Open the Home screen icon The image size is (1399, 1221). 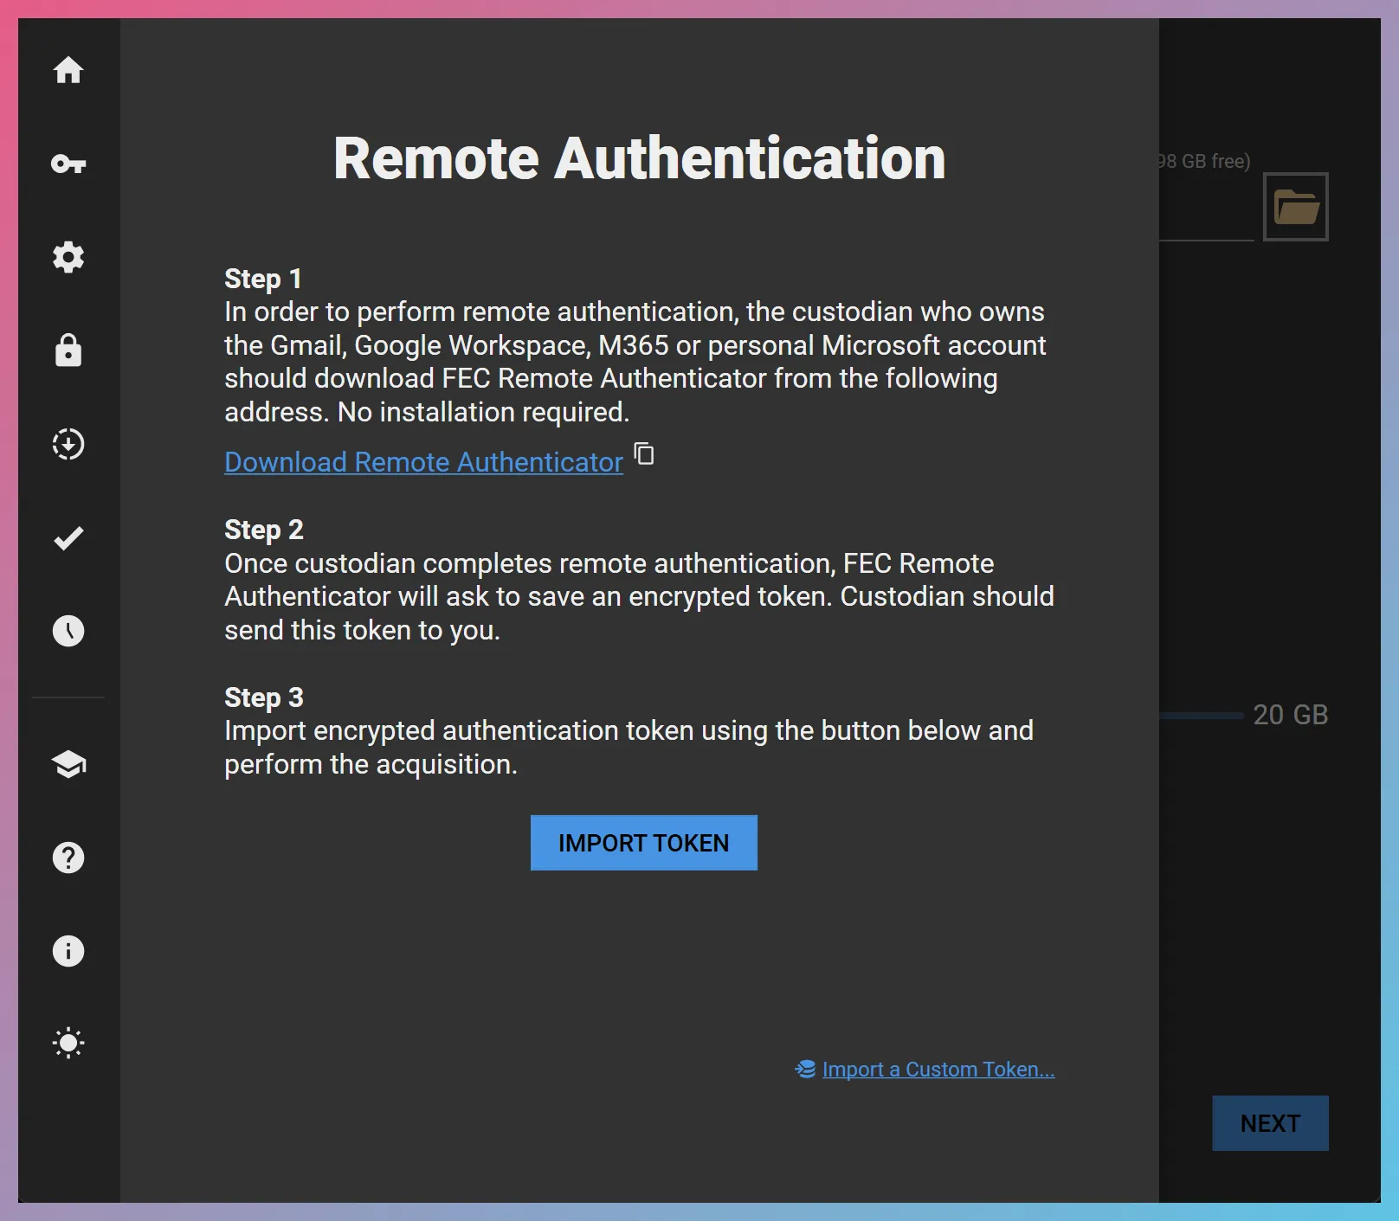click(68, 72)
